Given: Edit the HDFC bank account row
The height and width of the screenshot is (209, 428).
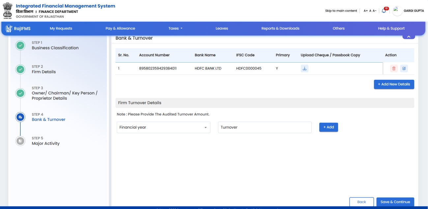Looking at the screenshot, I should pyautogui.click(x=404, y=69).
